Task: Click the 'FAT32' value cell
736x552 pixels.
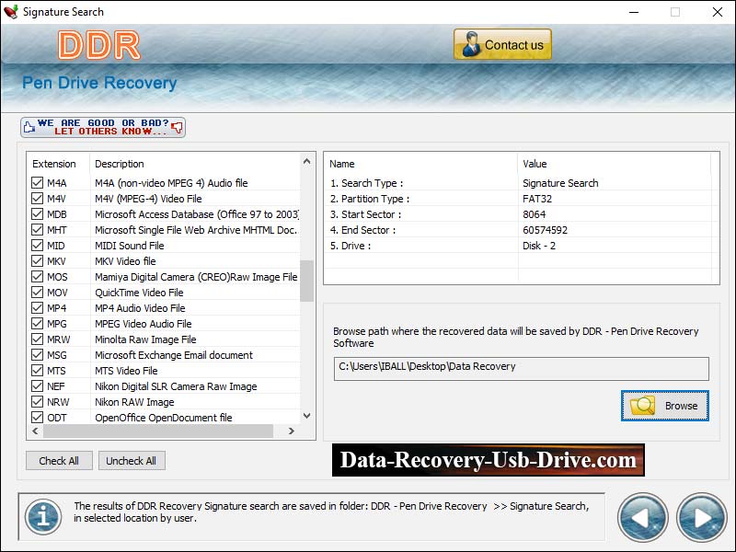Action: [537, 199]
